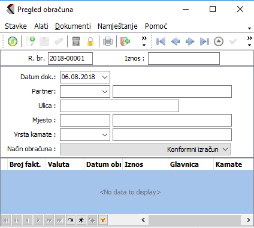Click the grid horizontal scrollbar right arrow
This screenshot has height=228, width=254.
pyautogui.click(x=248, y=220)
